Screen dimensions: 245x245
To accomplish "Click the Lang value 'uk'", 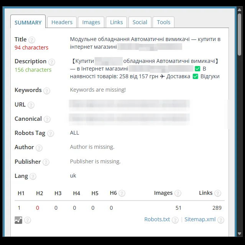I will (73, 176).
